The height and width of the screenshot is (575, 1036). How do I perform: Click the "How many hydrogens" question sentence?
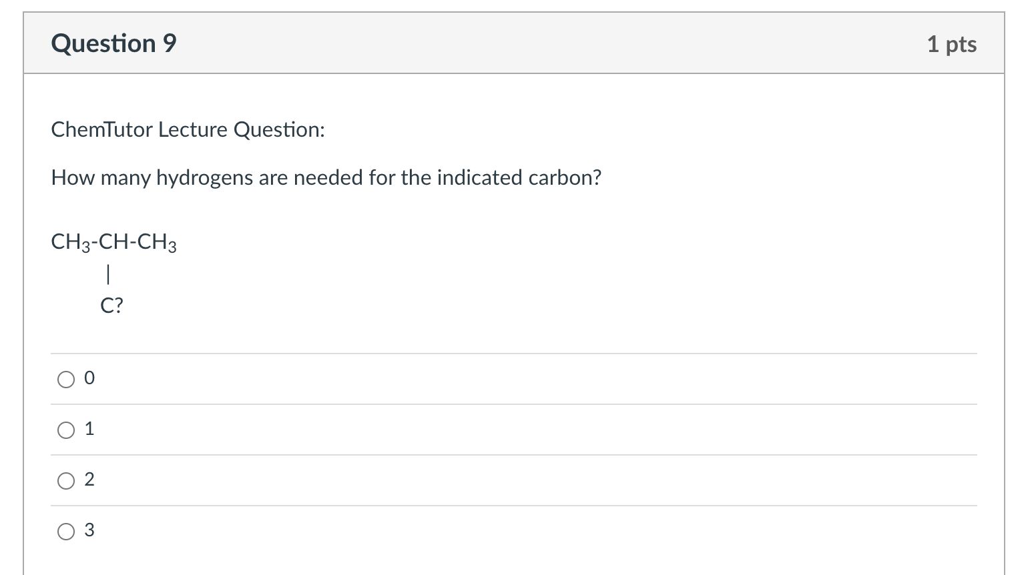click(x=326, y=177)
